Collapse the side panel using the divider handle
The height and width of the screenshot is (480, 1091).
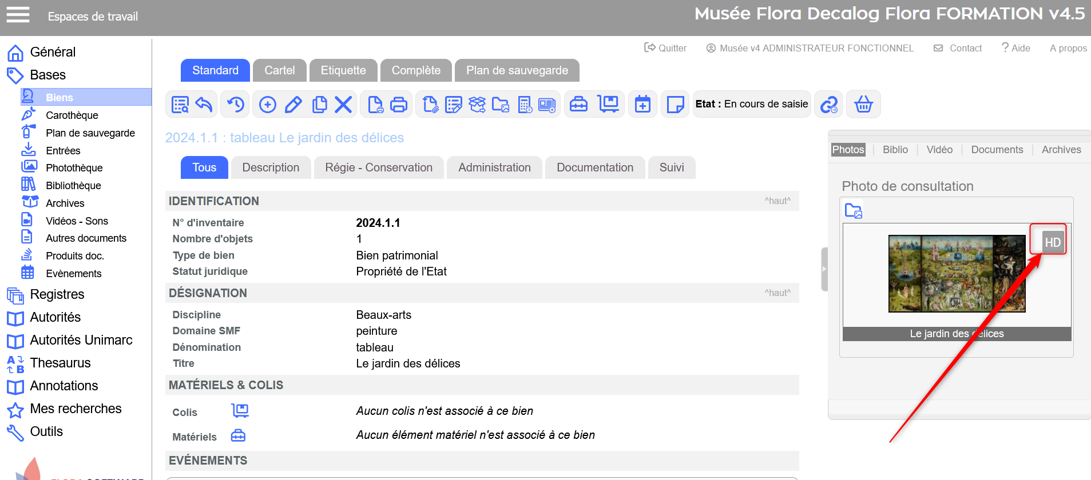(824, 269)
